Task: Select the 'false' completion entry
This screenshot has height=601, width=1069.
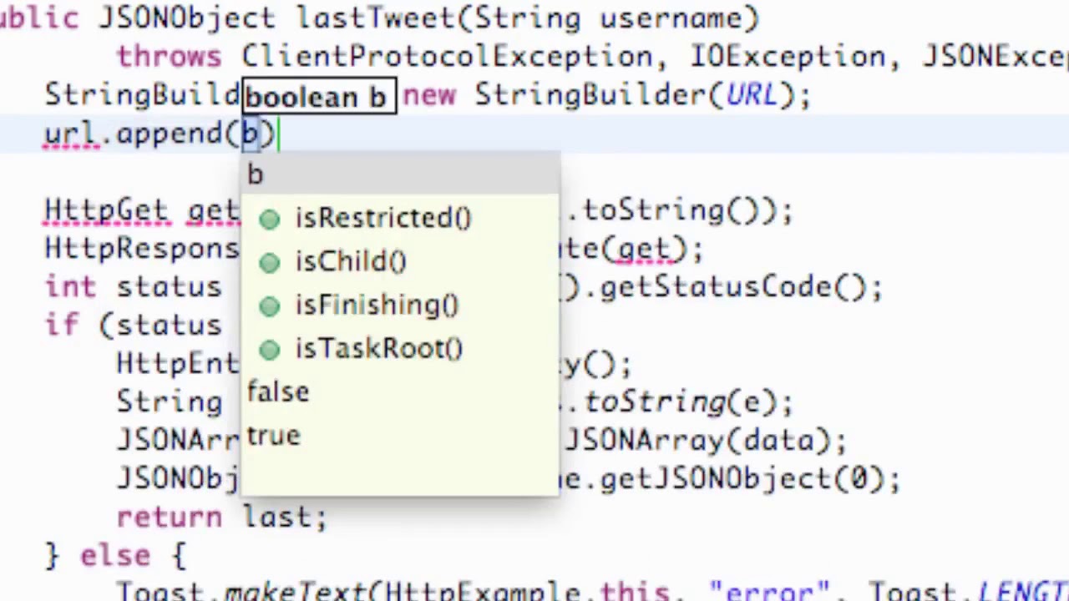Action: point(399,391)
